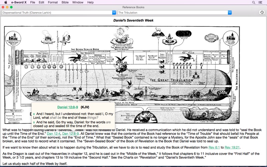Open the Format menu
The width and height of the screenshot is (267, 167).
coord(53,2)
